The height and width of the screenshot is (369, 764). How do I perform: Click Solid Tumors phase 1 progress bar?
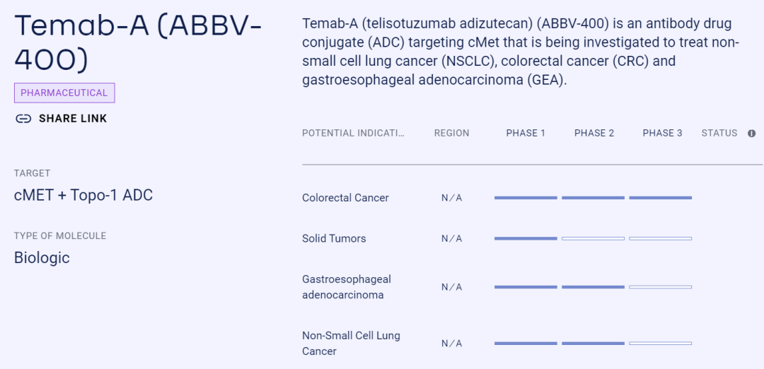pyautogui.click(x=526, y=238)
